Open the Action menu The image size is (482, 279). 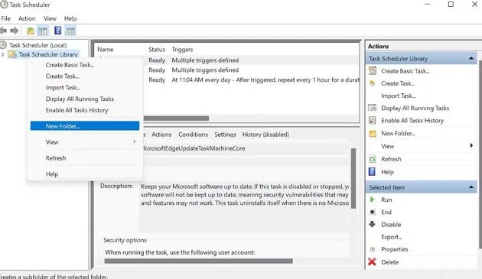point(27,18)
